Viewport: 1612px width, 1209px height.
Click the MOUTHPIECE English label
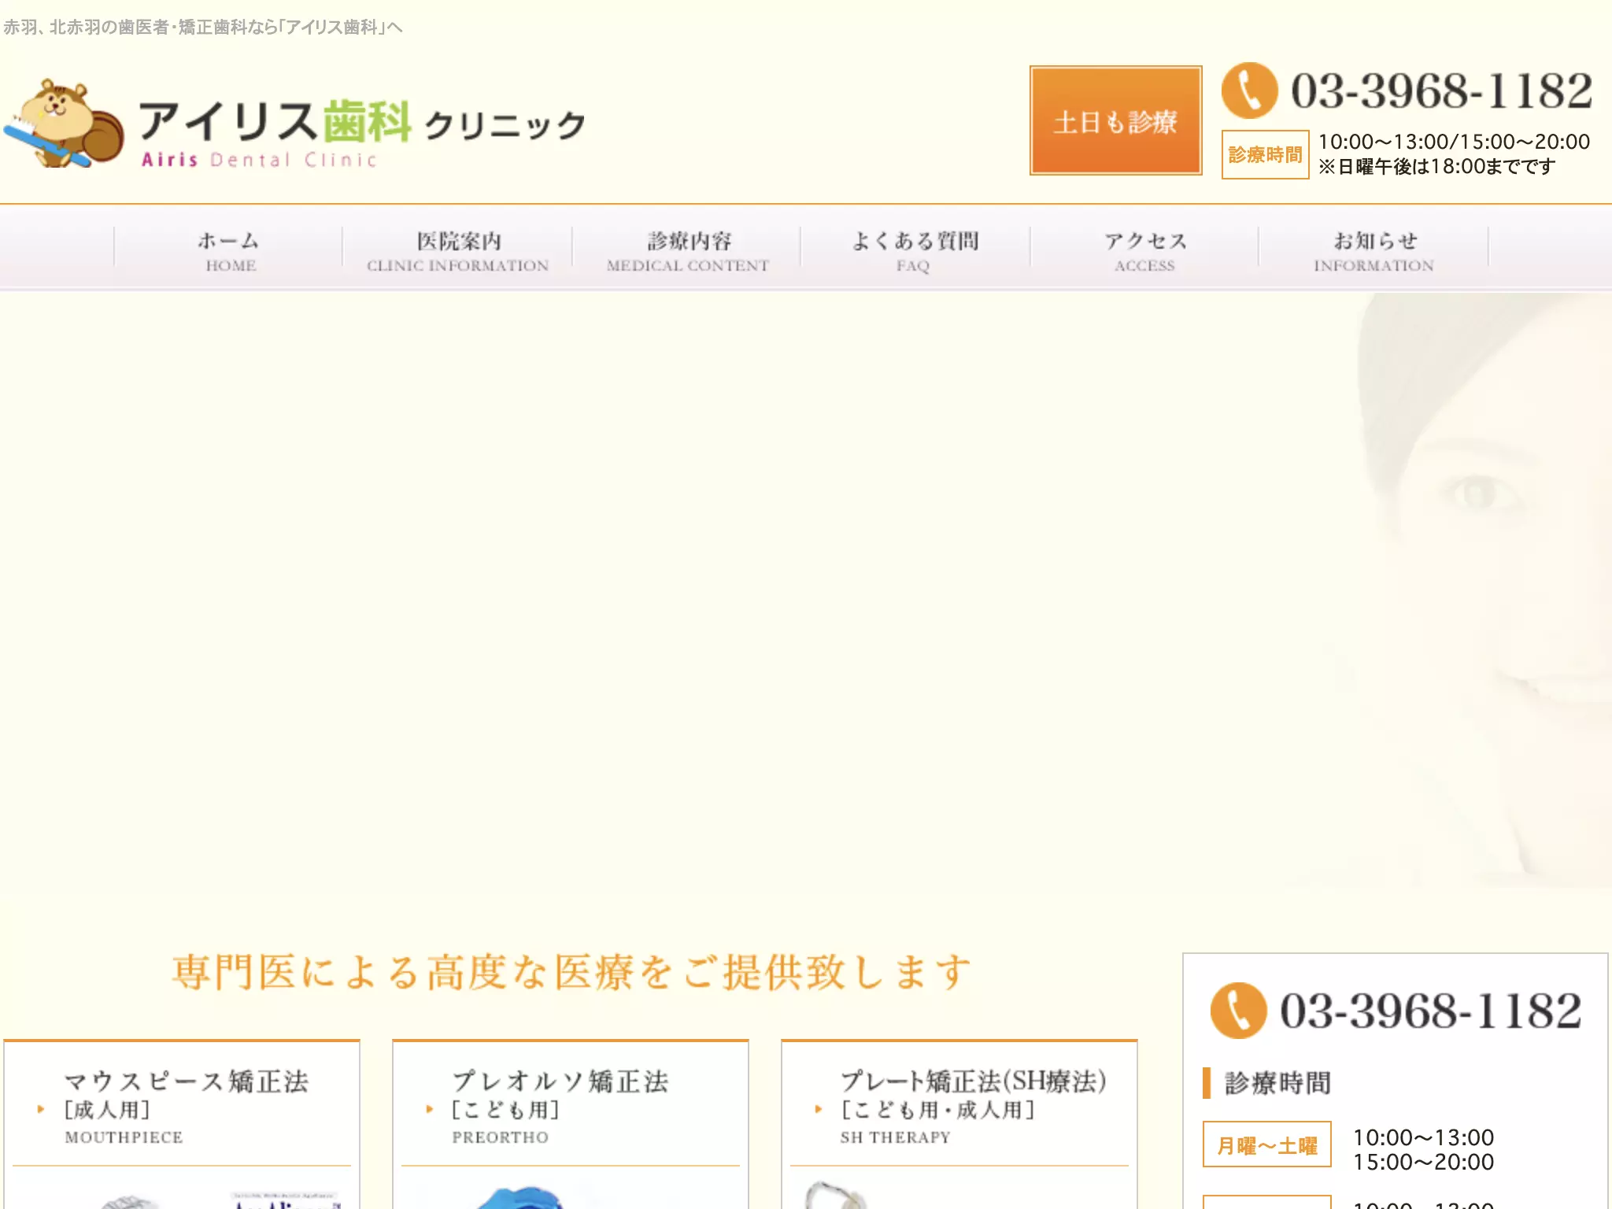coord(124,1137)
